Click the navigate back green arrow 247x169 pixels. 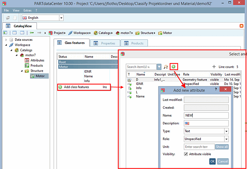[32, 33]
